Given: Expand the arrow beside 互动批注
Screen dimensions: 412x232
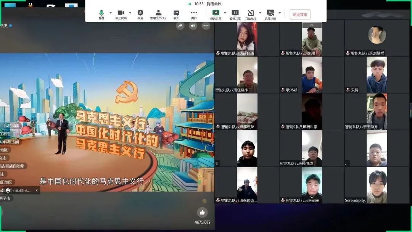Looking at the screenshot, I should [x=260, y=13].
